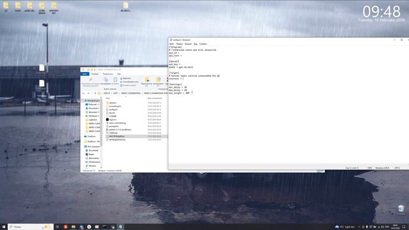Open the Правка menu in Notepad
This screenshot has height=230, width=409.
179,44
